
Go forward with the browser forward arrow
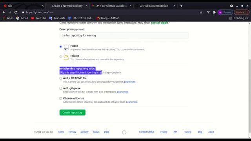click(x=10, y=12)
